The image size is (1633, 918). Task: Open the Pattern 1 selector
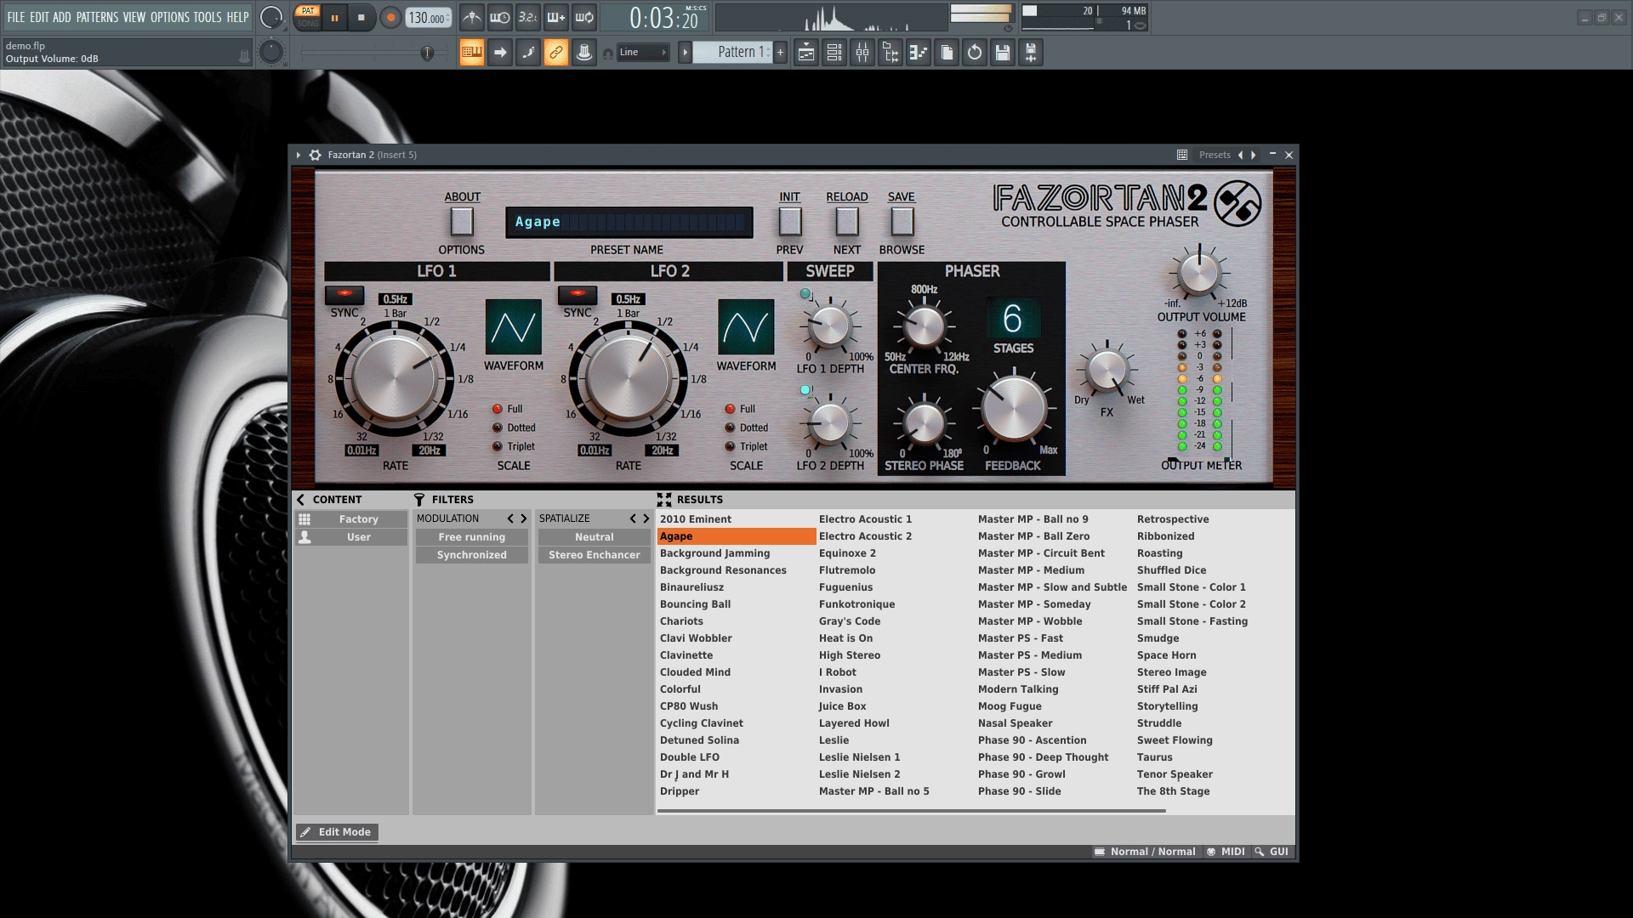click(x=732, y=53)
